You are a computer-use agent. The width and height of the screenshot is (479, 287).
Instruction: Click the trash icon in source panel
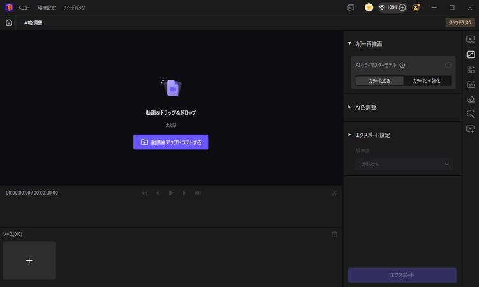pyautogui.click(x=335, y=234)
